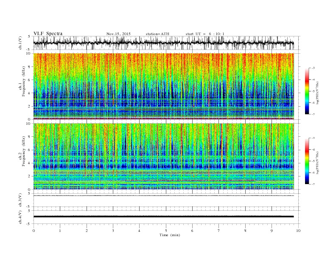Select the "start UT = 6 :10: 1" text

(205, 34)
